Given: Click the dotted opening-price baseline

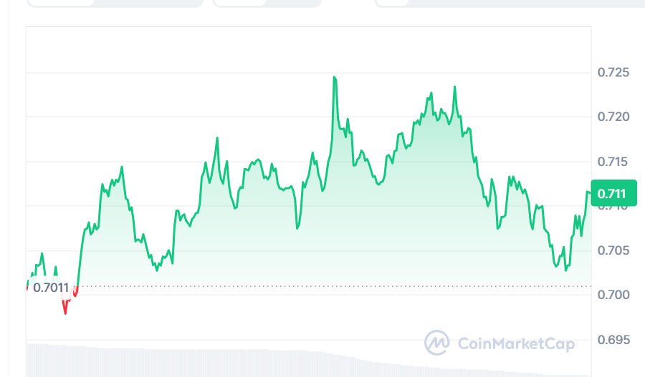Looking at the screenshot, I should pos(322,286).
